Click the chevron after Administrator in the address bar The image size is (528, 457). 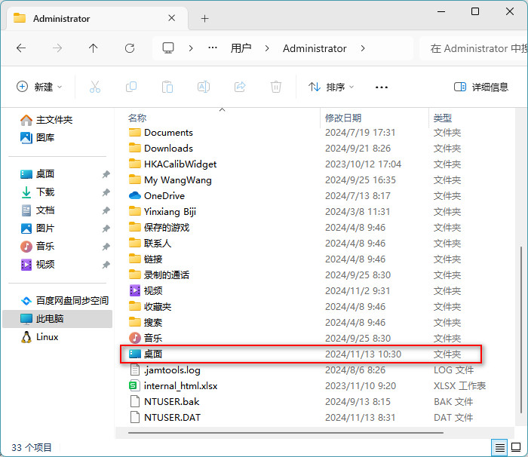363,48
